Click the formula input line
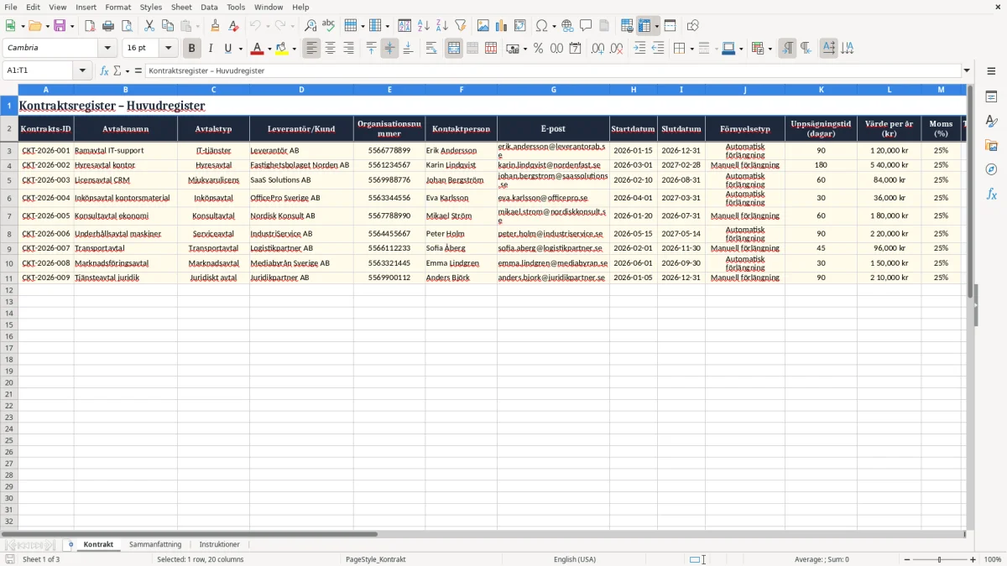This screenshot has height=566, width=1007. click(553, 70)
